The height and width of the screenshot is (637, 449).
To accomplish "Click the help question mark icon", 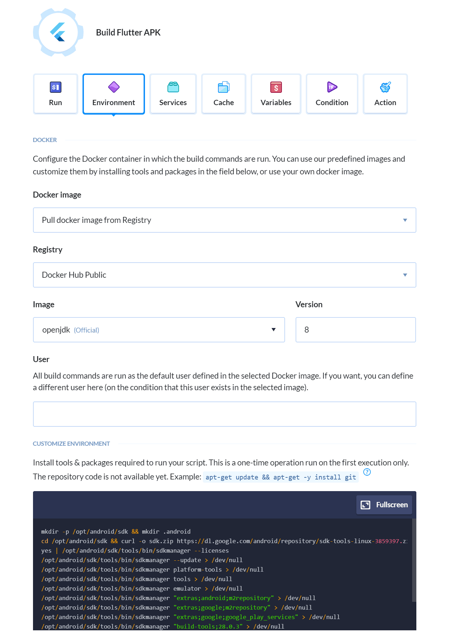I will click(367, 472).
